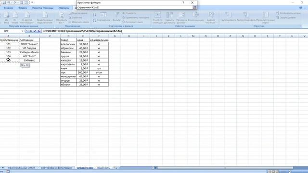Click the From Web (Из Веба) icon
308x173 pixels.
coord(6,18)
